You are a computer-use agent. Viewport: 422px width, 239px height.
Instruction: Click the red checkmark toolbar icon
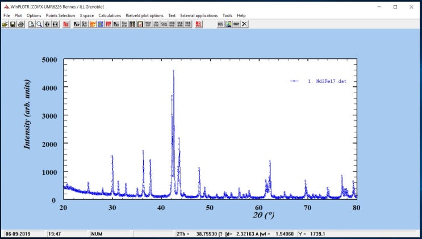tap(140, 24)
